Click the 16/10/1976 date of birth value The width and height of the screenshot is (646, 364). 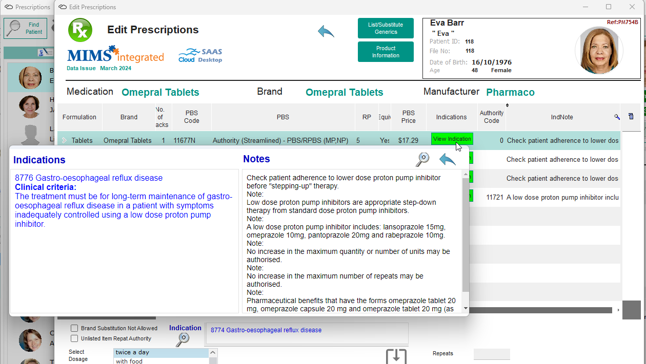[492, 62]
